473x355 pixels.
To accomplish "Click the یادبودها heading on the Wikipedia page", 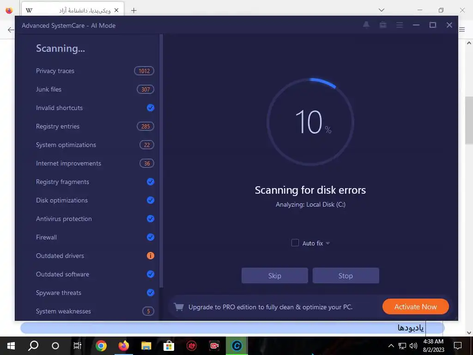I will 410,328.
